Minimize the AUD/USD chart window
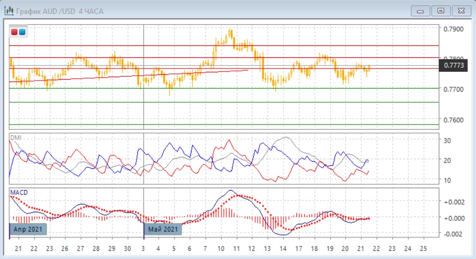 (422, 11)
